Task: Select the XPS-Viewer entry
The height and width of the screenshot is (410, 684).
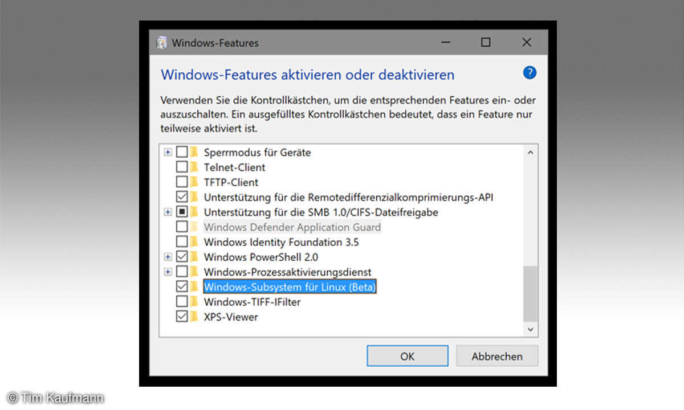Action: [x=231, y=317]
